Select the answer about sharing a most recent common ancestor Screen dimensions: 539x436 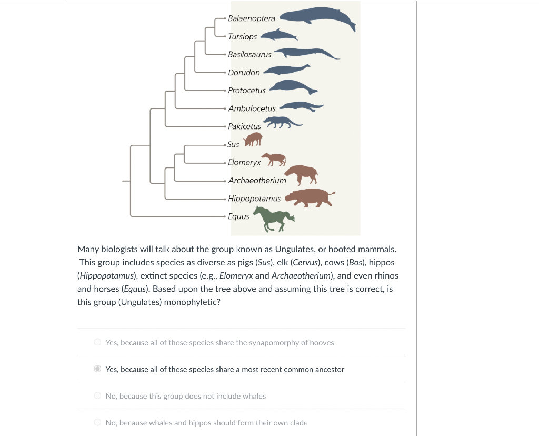click(97, 369)
